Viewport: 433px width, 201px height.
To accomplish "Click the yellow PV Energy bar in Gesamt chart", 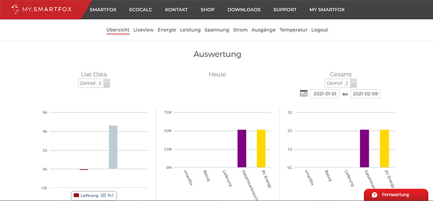I will (x=385, y=148).
